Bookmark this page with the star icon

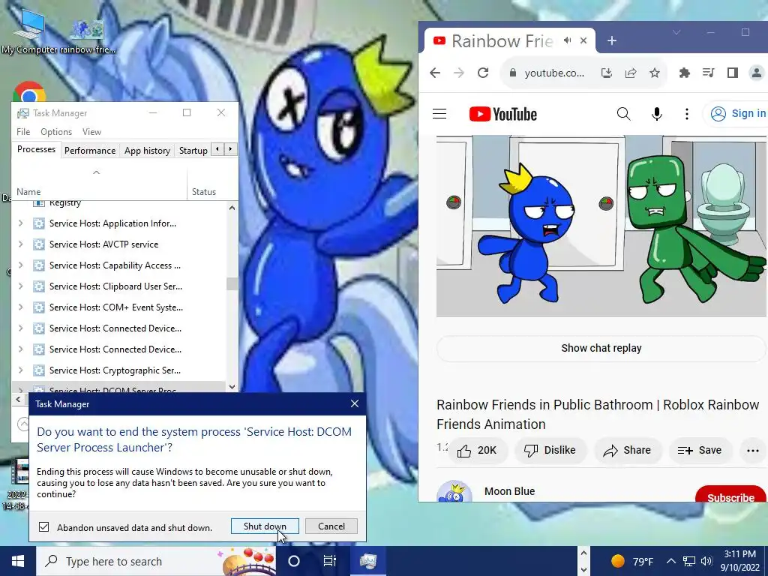pyautogui.click(x=654, y=73)
